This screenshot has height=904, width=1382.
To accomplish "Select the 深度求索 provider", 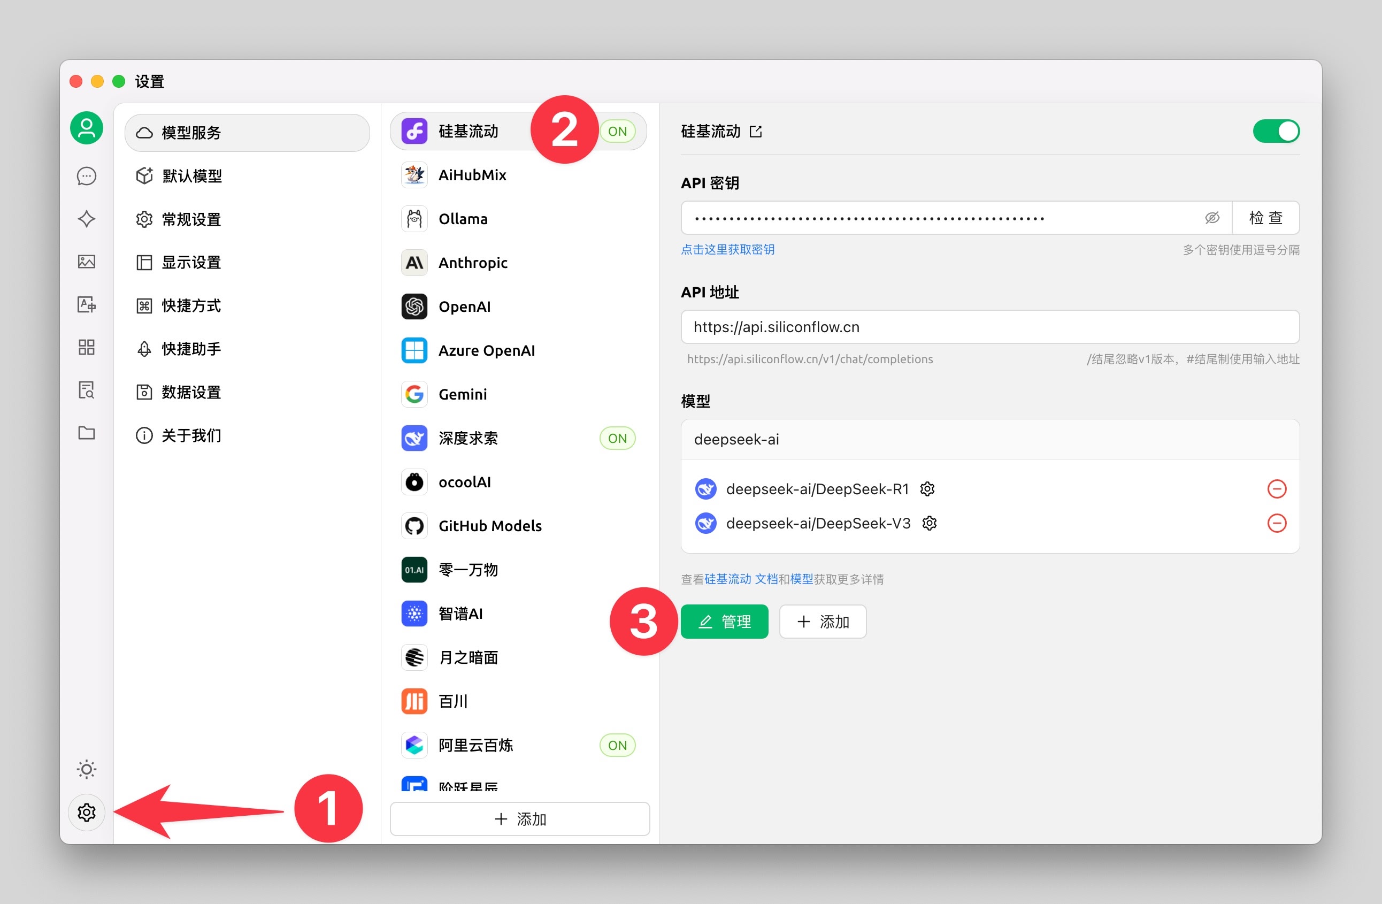I will [518, 438].
